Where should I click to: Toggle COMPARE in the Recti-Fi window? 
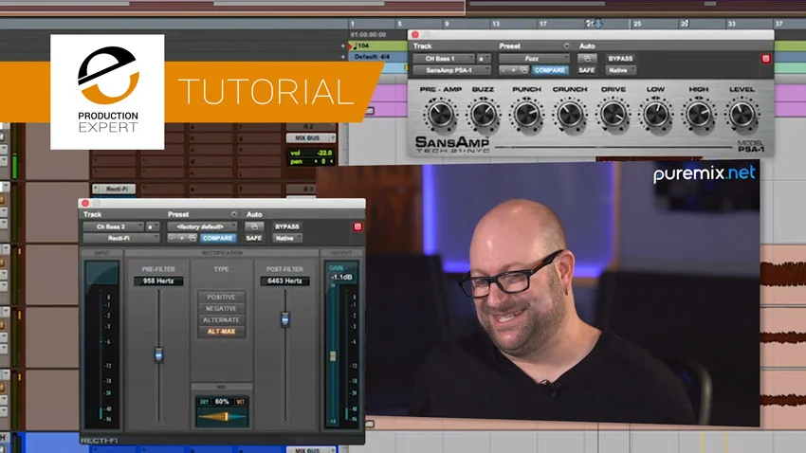(x=217, y=238)
